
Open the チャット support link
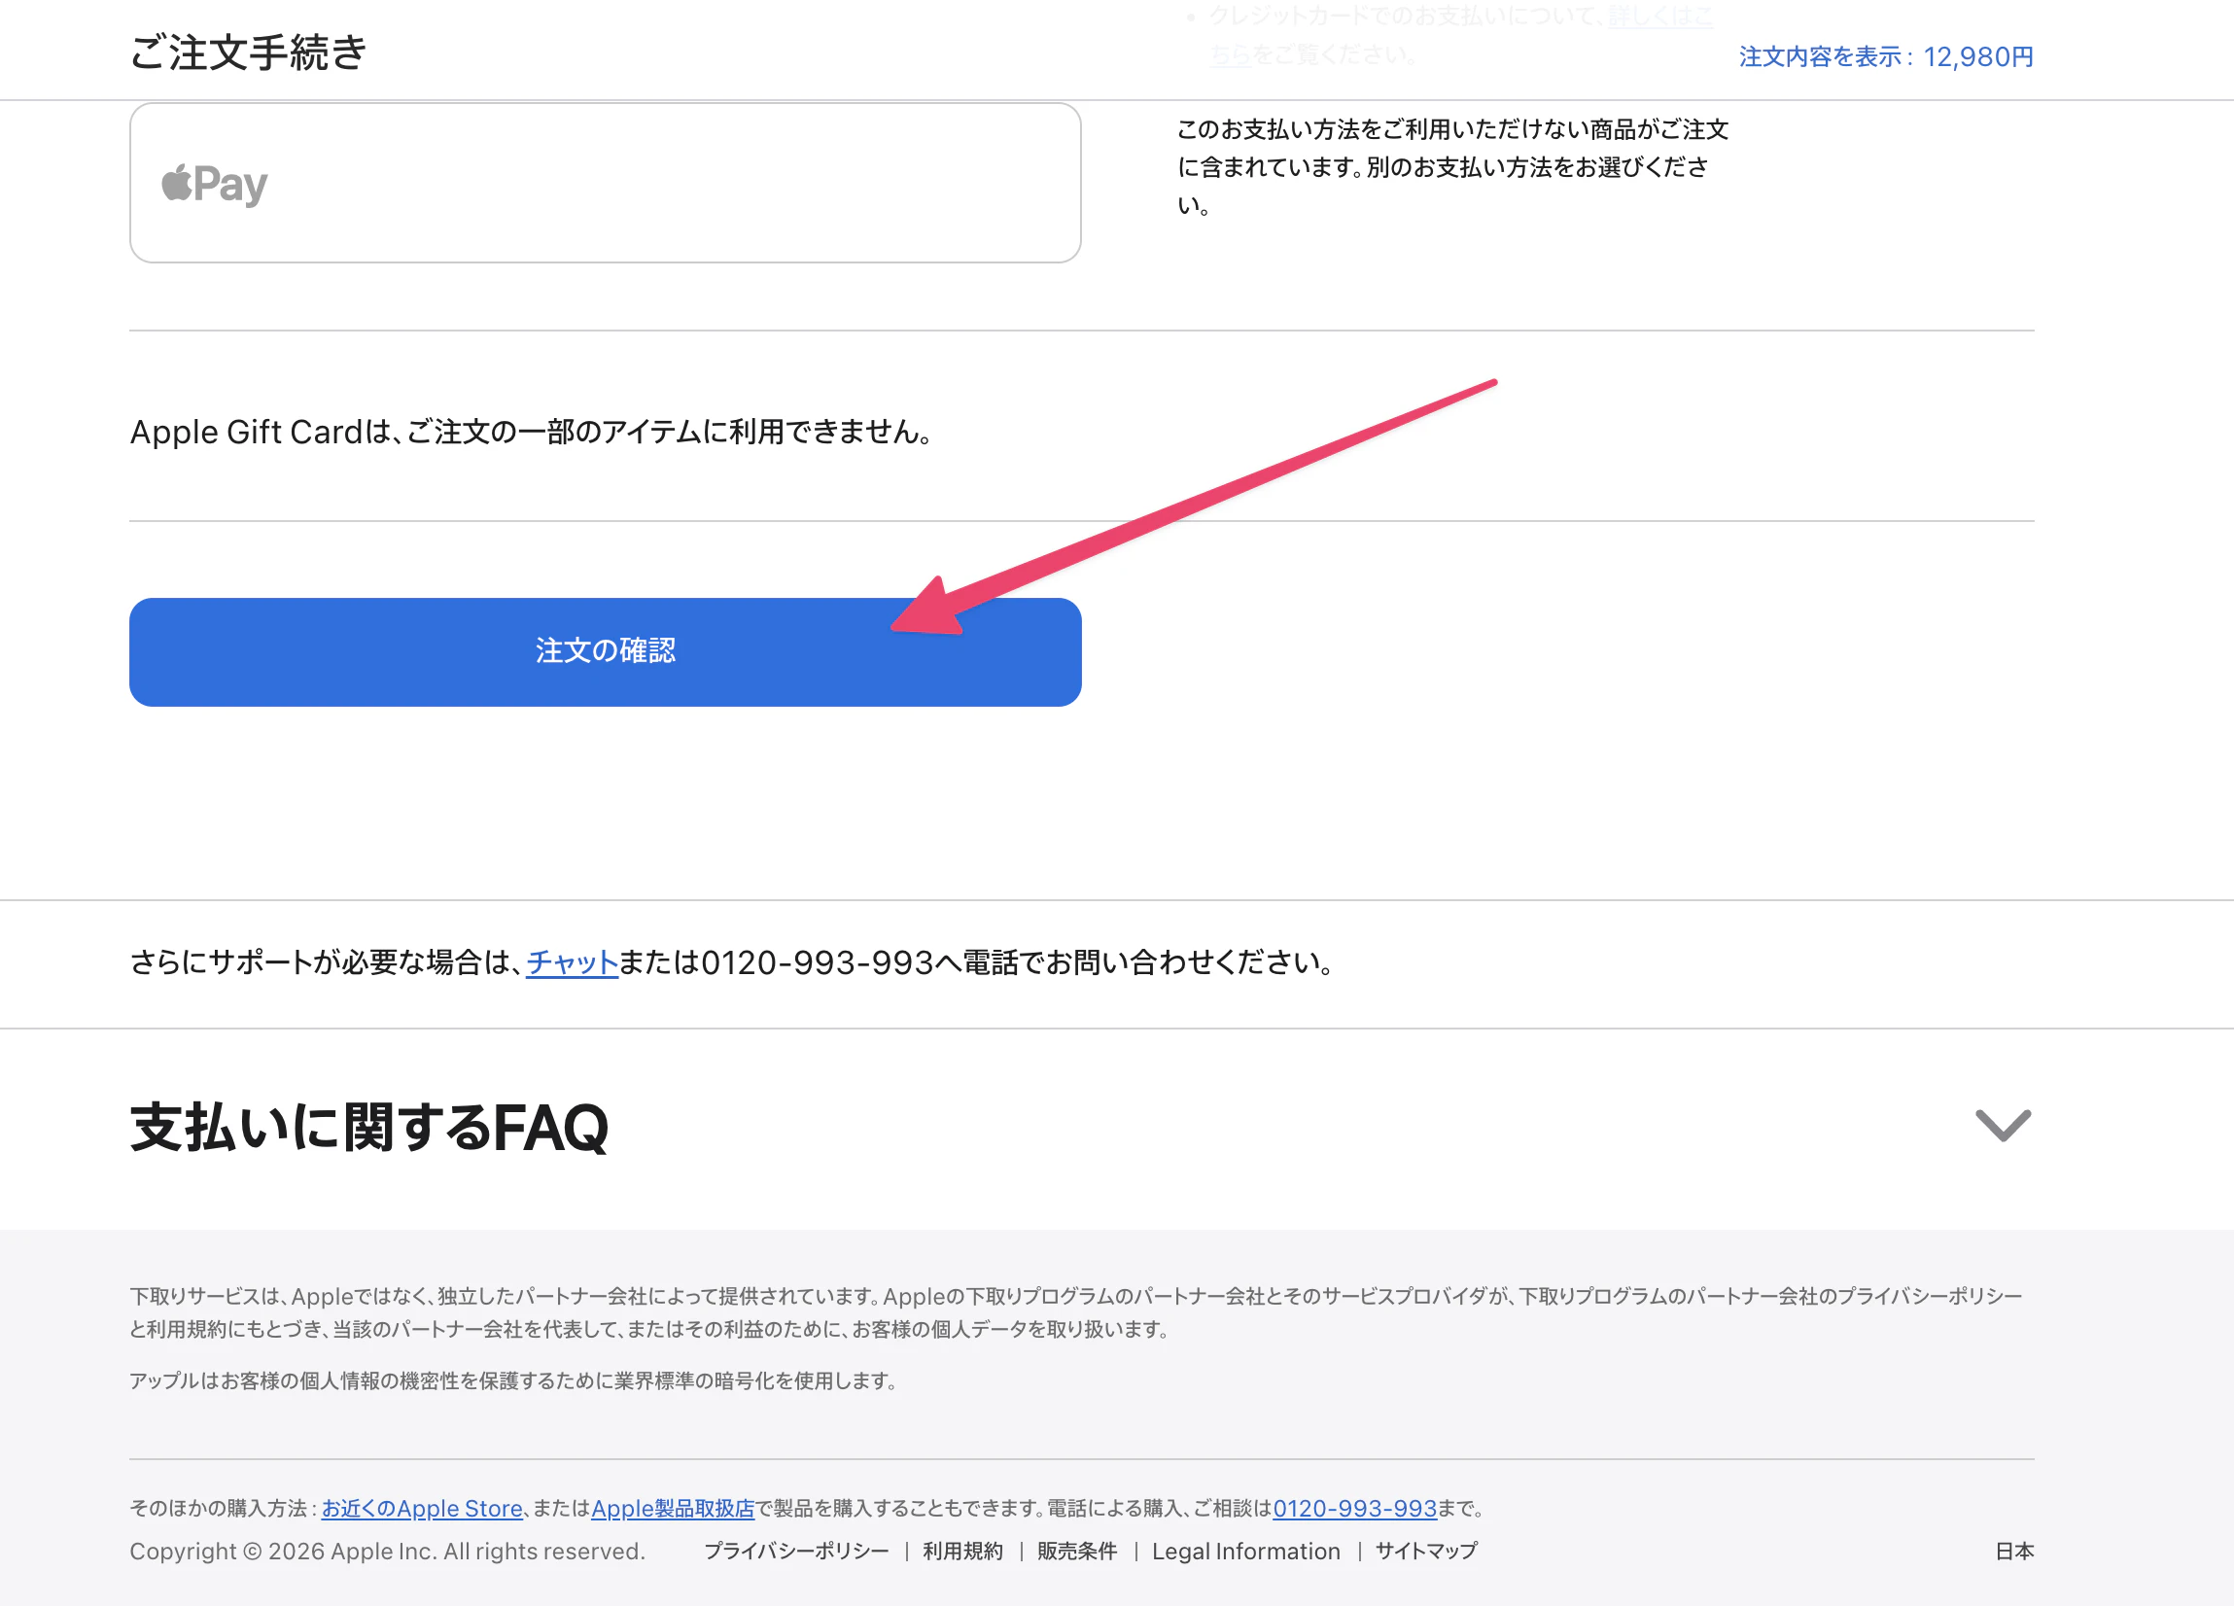pos(573,961)
